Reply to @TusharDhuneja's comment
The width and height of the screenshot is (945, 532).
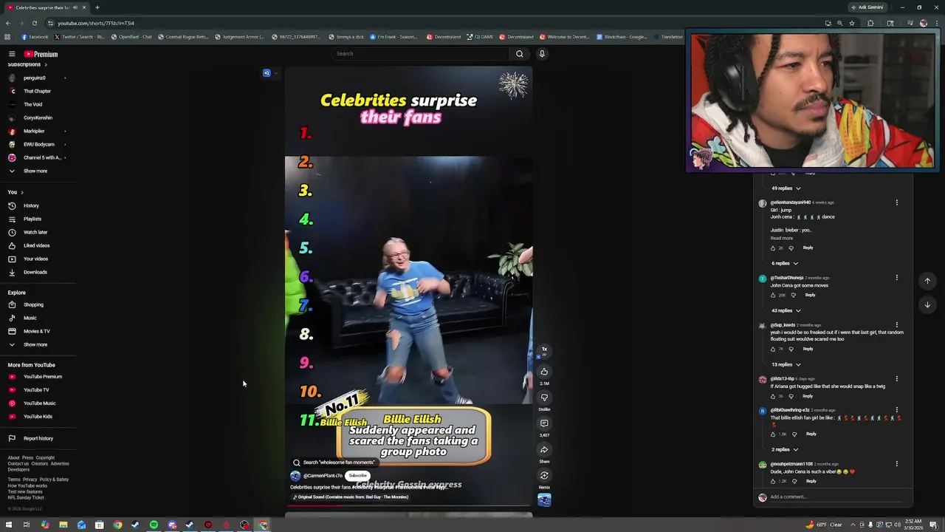[x=810, y=295]
